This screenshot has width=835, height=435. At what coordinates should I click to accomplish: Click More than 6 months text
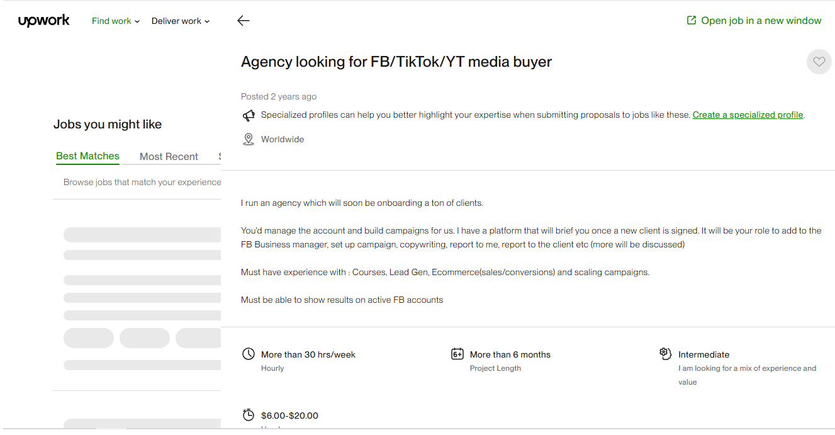(510, 354)
